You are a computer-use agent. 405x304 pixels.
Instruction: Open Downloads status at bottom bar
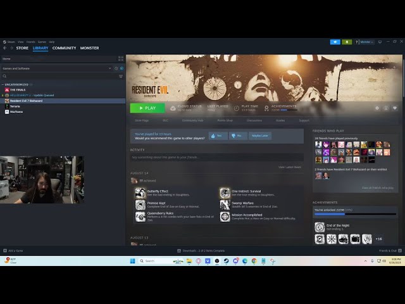[x=201, y=251]
